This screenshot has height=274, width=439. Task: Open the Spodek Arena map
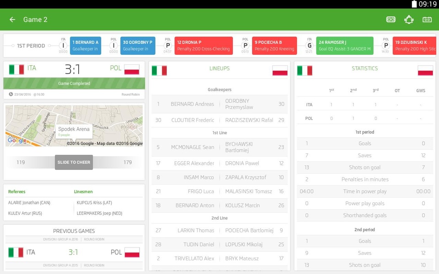[74, 126]
